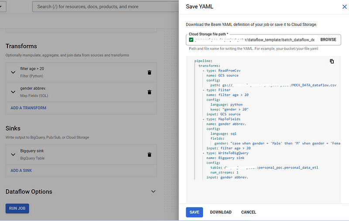
Task: Remove the Bigquery sink with trash icon
Action: (x=149, y=155)
